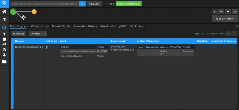
Task: Go to next results page chevron
Action: [234, 33]
